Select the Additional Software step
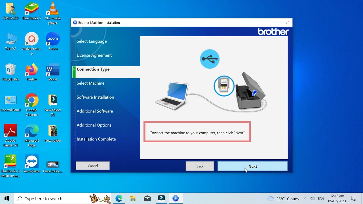Image resolution: width=363 pixels, height=204 pixels. 95,111
